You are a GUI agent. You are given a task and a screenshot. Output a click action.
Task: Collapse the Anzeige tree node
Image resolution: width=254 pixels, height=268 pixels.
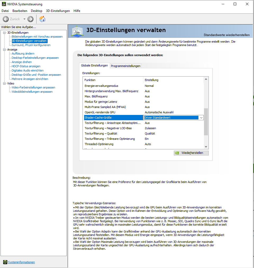(x=4, y=50)
